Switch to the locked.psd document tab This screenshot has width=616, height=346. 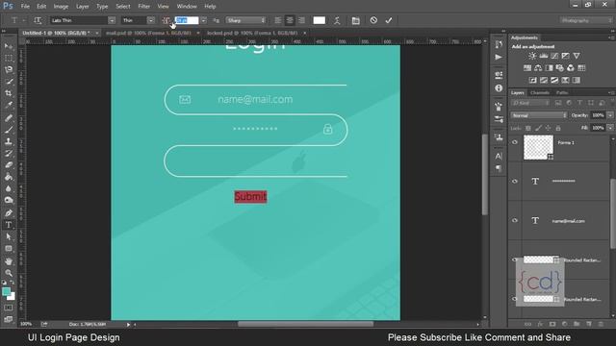[252, 33]
